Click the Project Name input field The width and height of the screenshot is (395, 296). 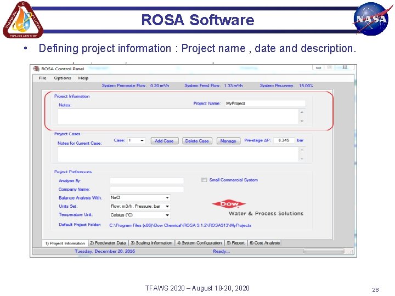click(x=266, y=103)
